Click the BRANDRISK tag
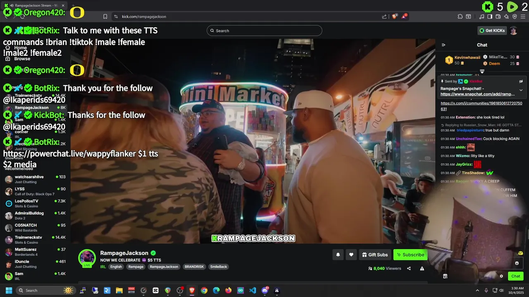This screenshot has width=529, height=297. pyautogui.click(x=194, y=267)
